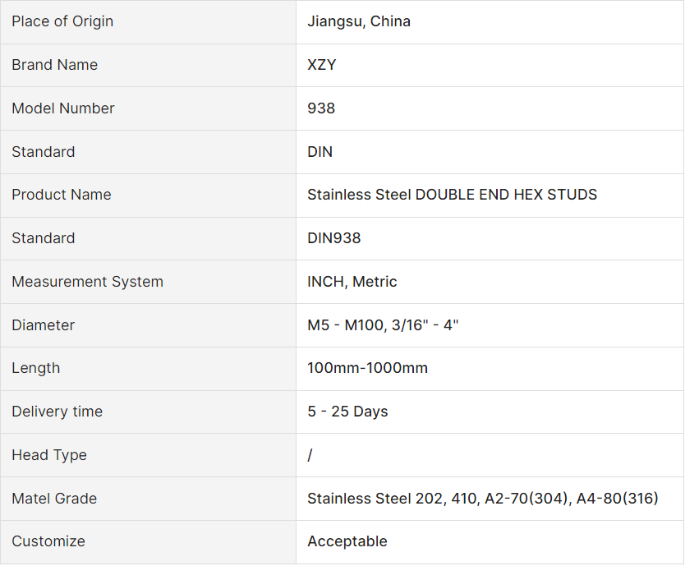Image resolution: width=685 pixels, height=566 pixels.
Task: Click the "Place of Origin" label cell
Action: tap(62, 21)
